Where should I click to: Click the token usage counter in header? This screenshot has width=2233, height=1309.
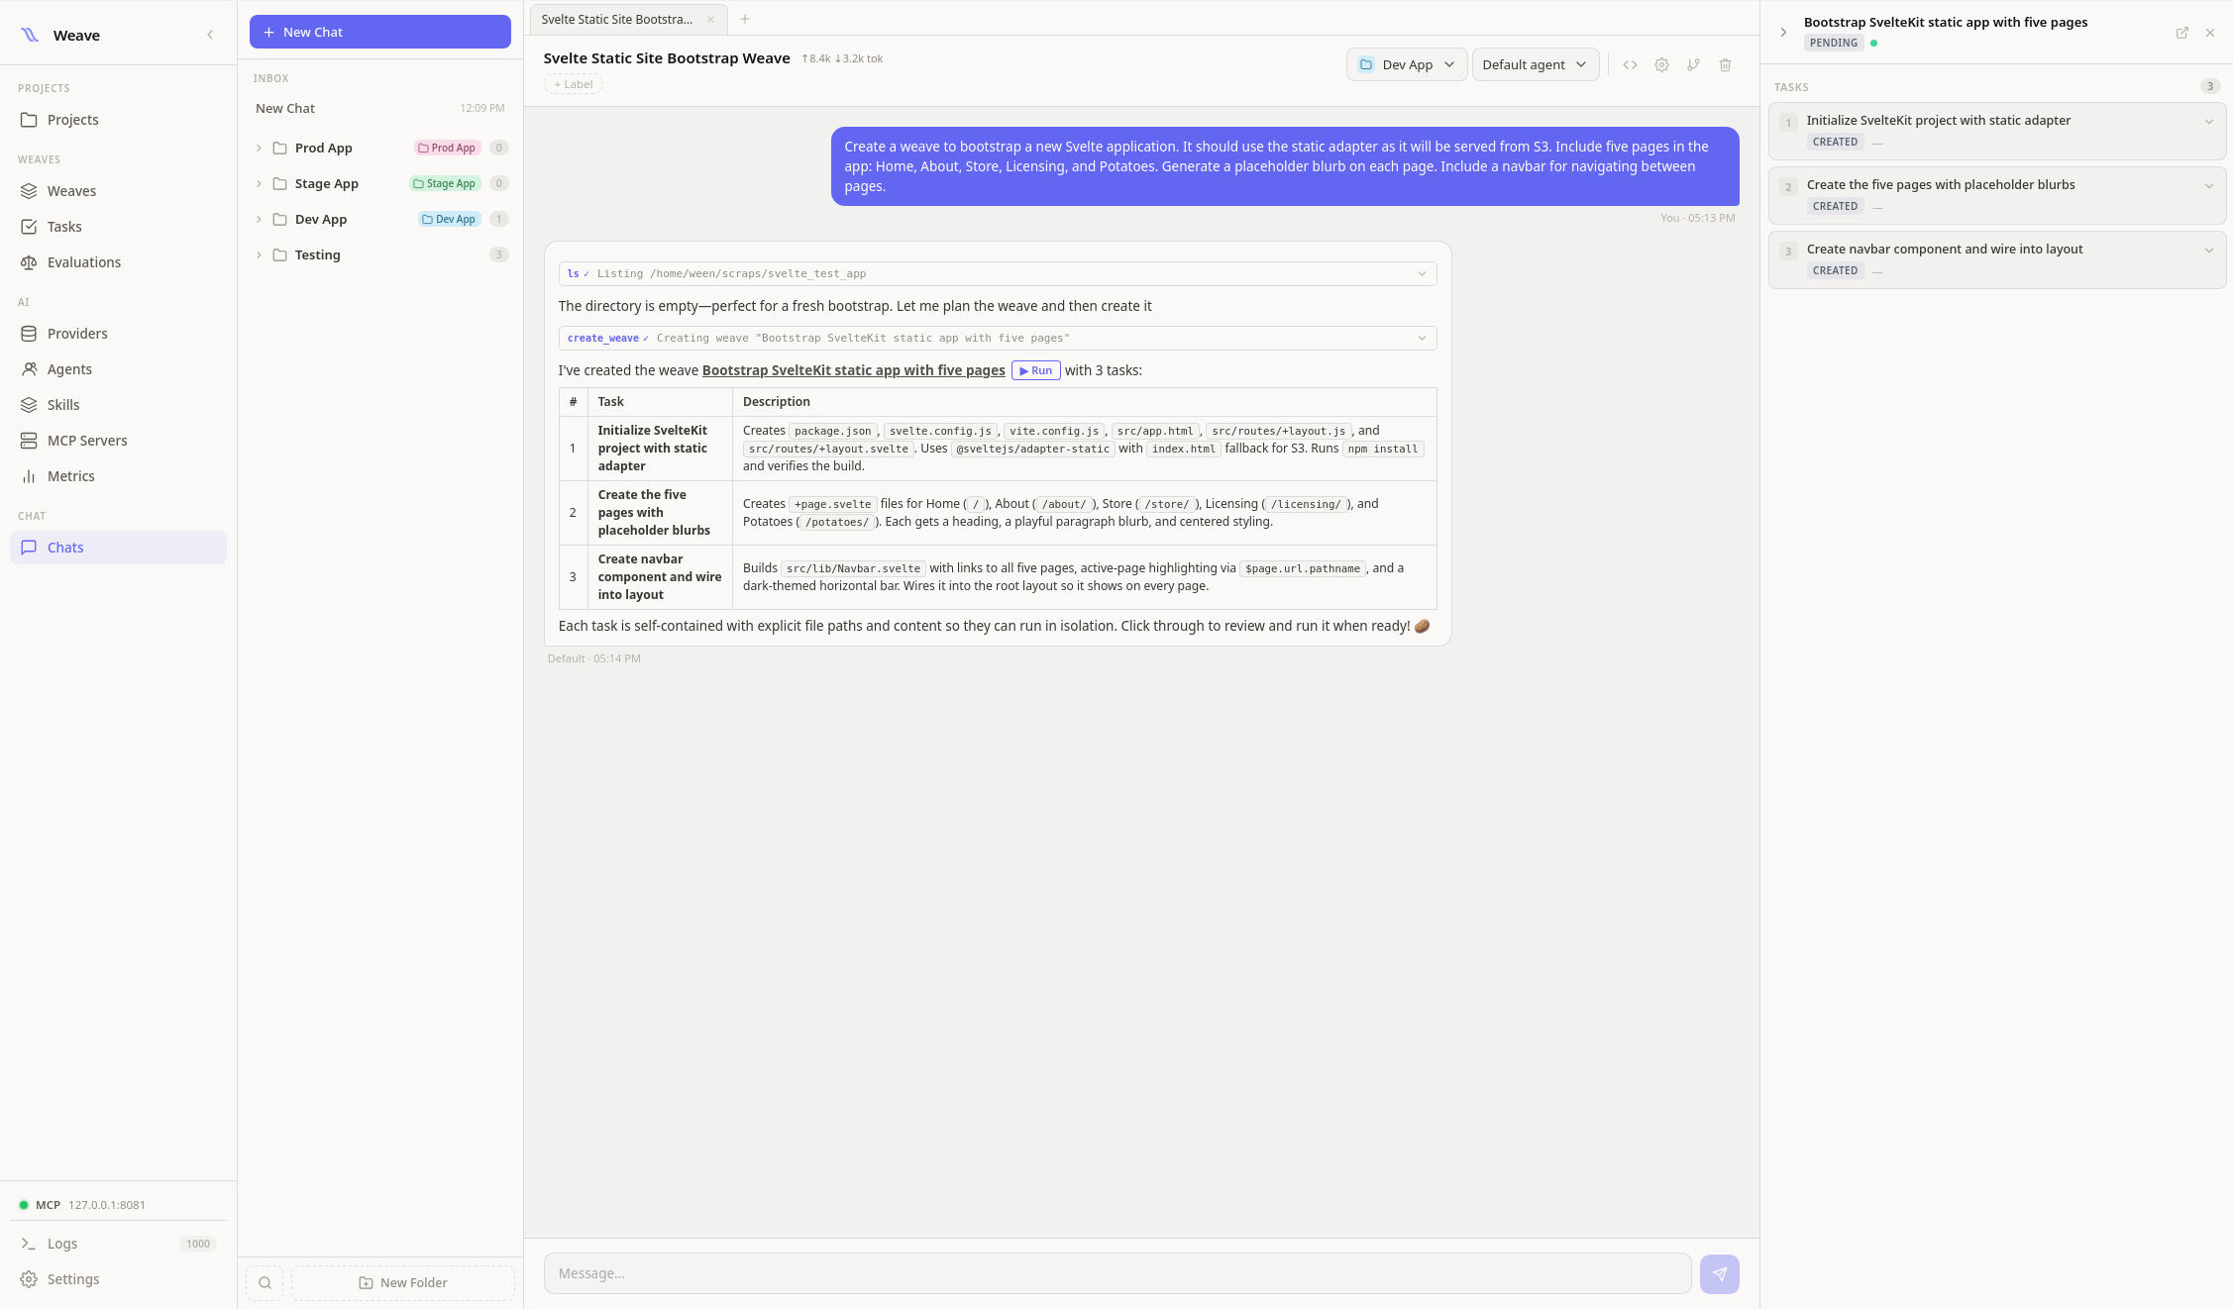(x=842, y=58)
